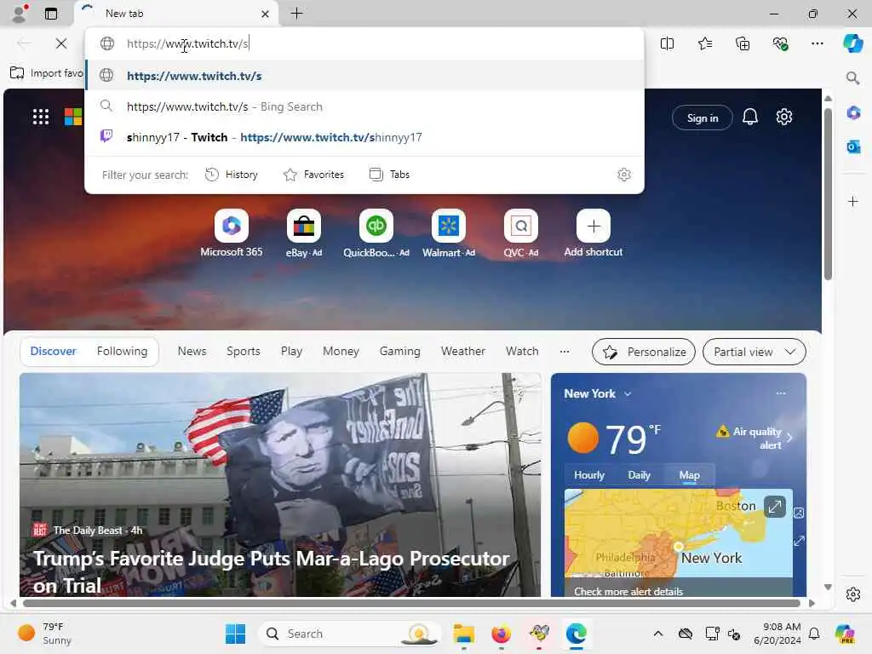
Task: Open the Money feed category
Action: coord(341,352)
